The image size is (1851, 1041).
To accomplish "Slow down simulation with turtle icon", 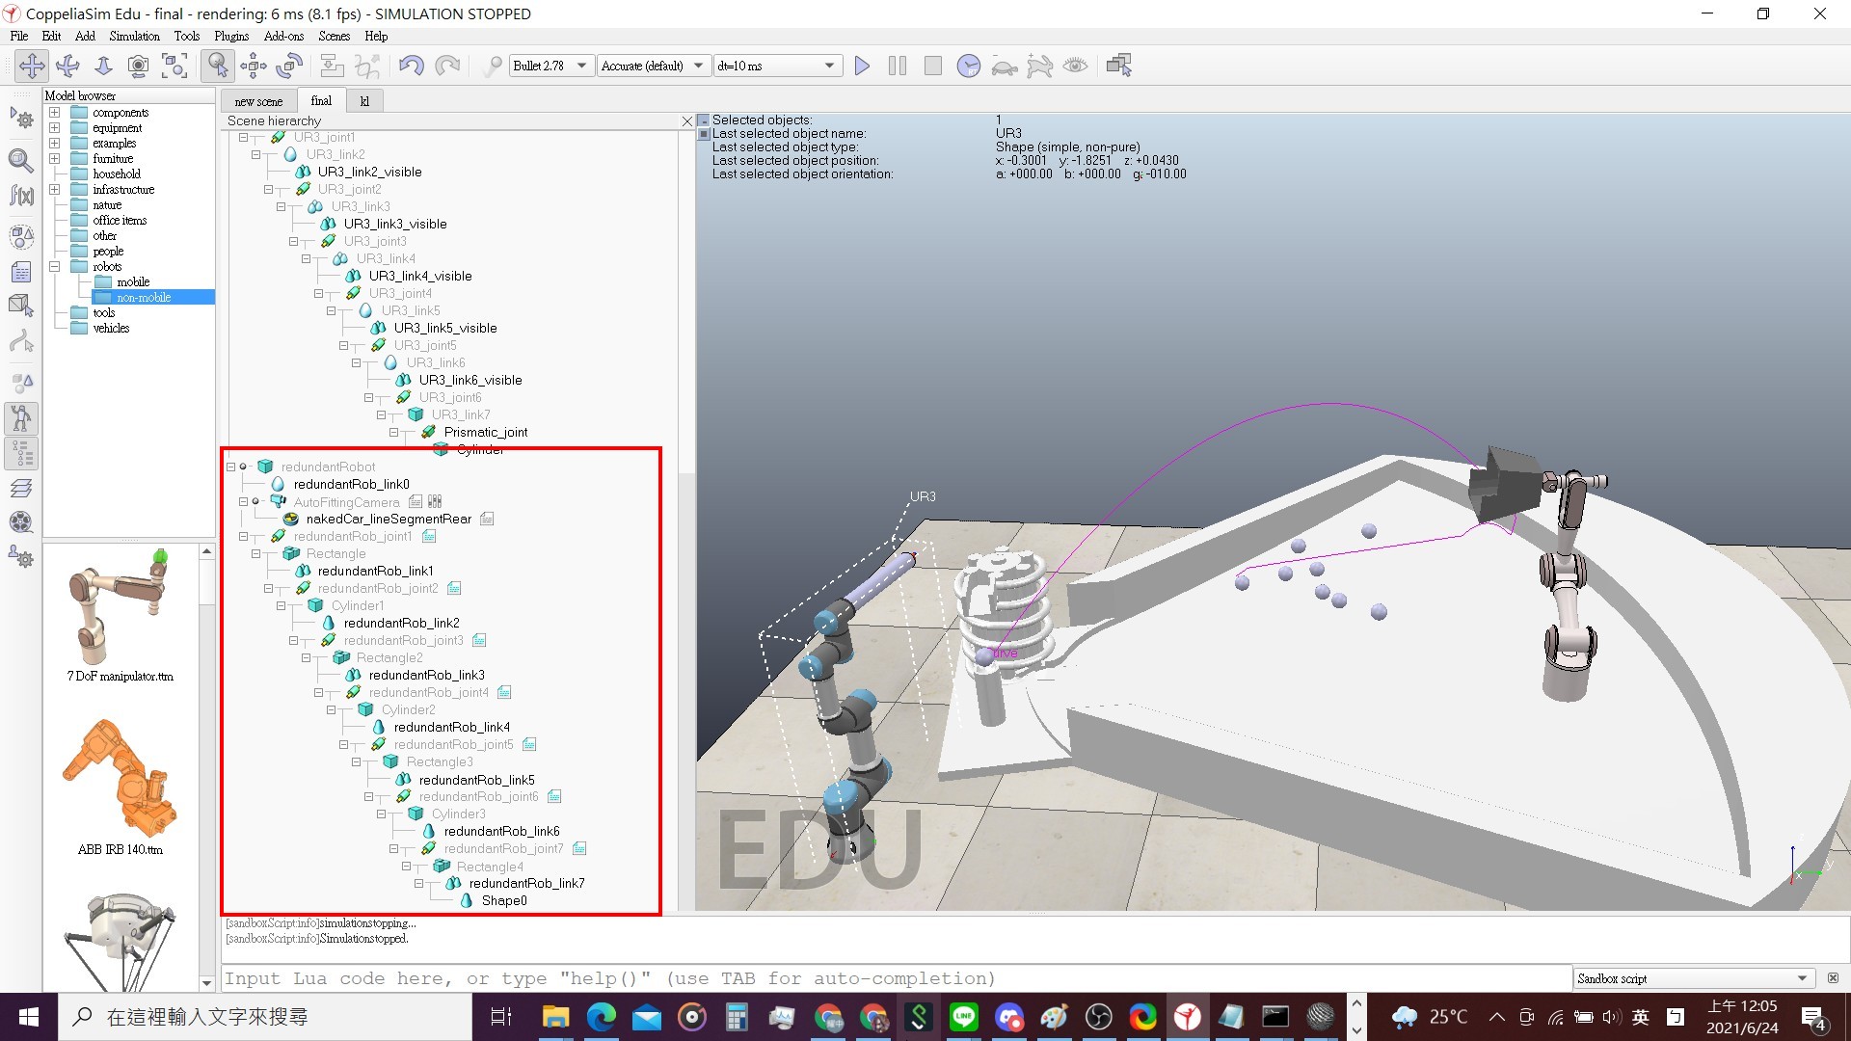I will point(1004,66).
